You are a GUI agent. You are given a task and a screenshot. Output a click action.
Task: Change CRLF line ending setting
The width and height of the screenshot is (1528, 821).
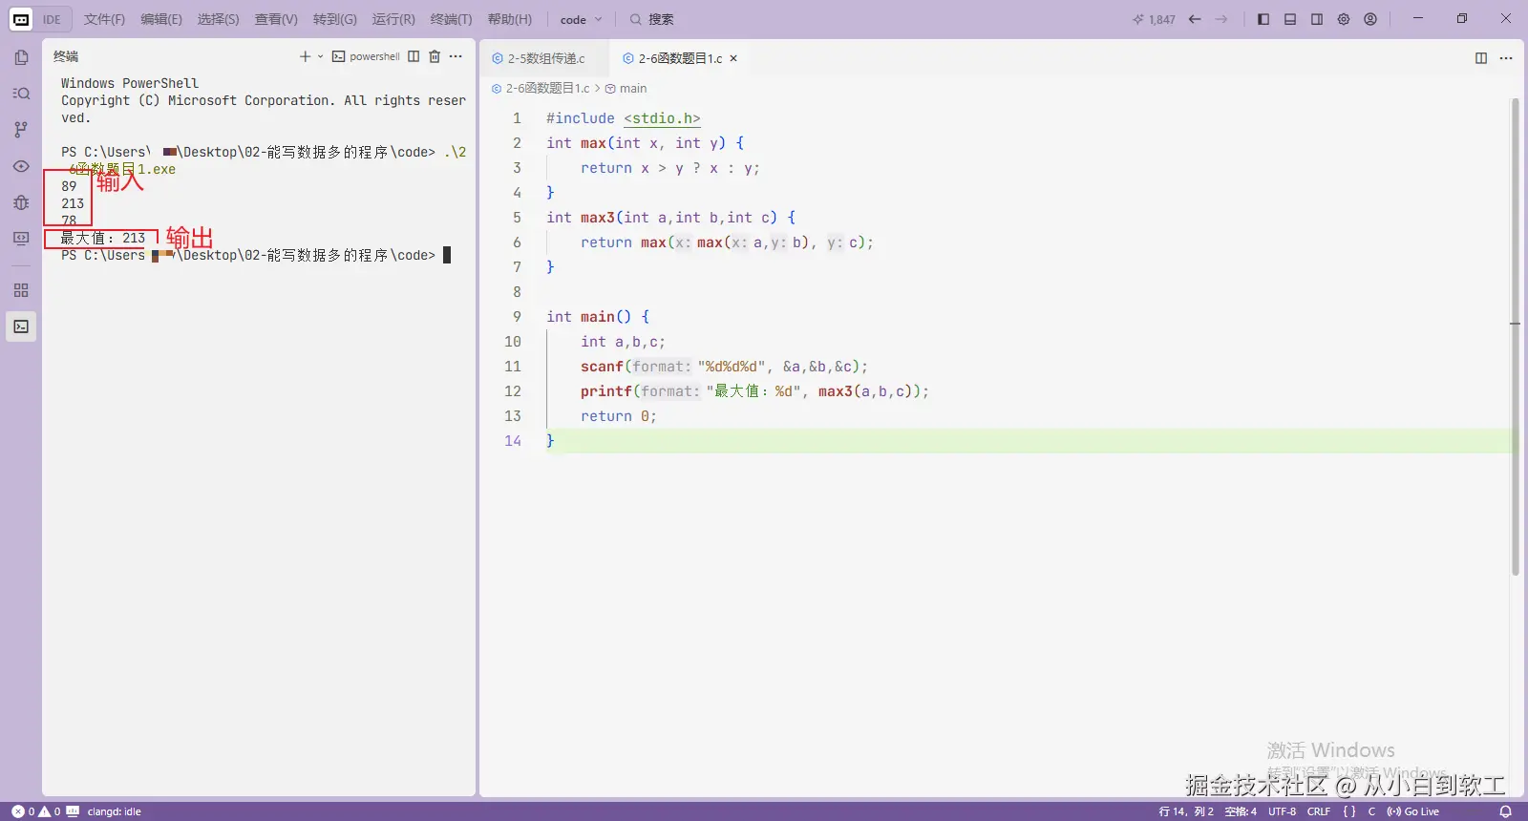click(1319, 811)
